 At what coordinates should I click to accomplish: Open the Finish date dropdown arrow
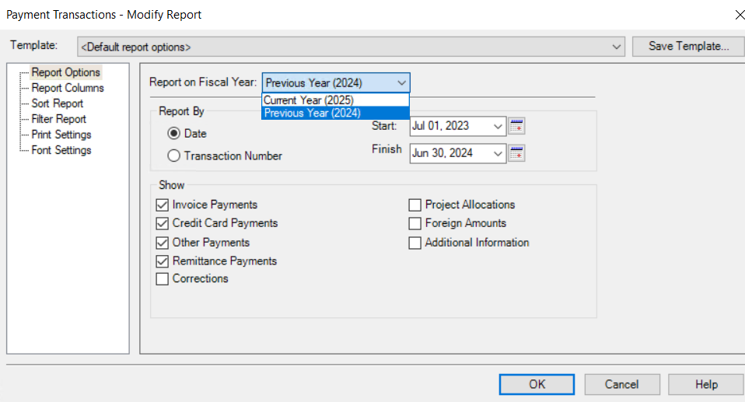point(498,153)
